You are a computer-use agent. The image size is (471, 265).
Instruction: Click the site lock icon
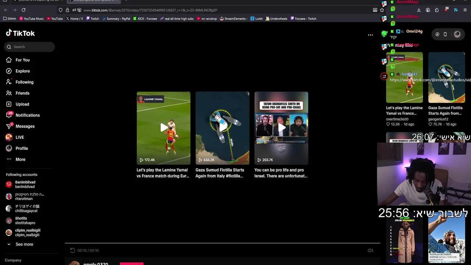click(67, 10)
